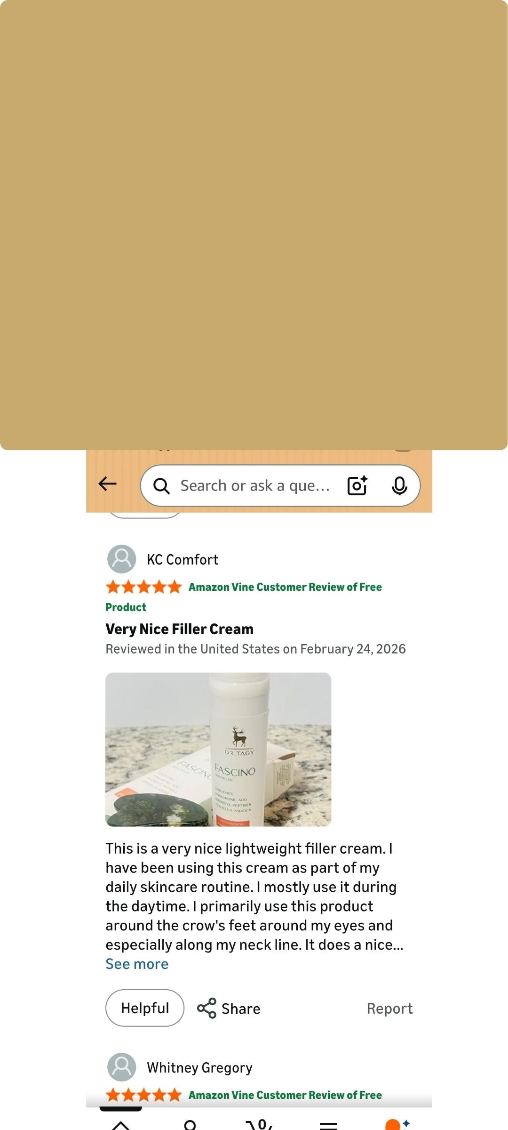Tap the Home tab in bottom navigation
Screen dimensions: 508x1130
tap(121, 1124)
